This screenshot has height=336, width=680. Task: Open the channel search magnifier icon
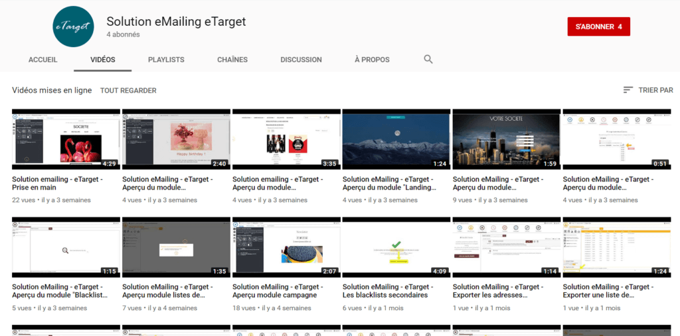tap(428, 60)
